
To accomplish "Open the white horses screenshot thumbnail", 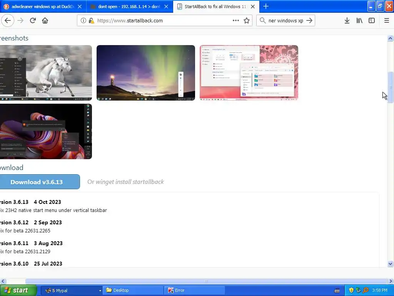I will click(x=46, y=73).
